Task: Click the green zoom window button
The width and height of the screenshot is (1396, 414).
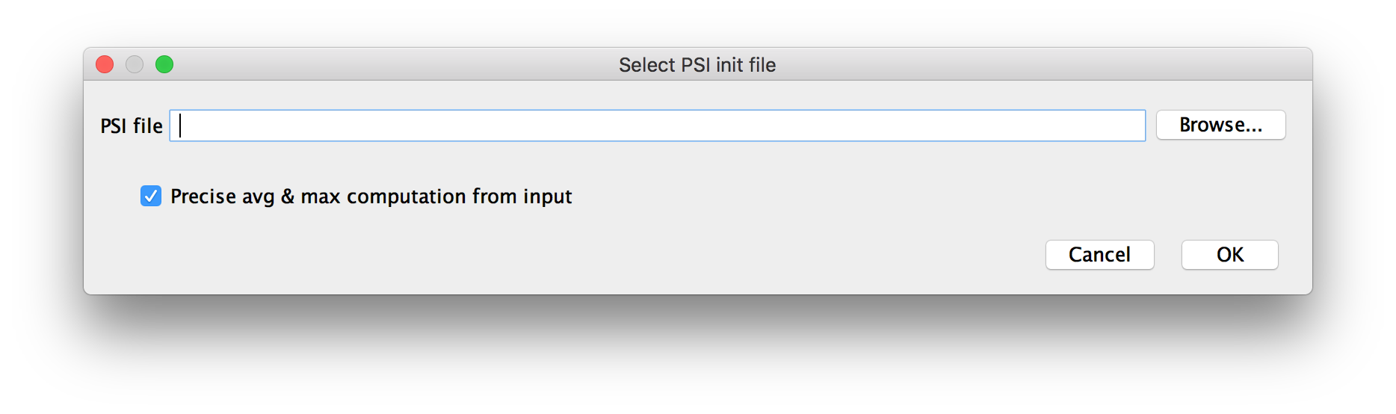Action: [x=164, y=64]
